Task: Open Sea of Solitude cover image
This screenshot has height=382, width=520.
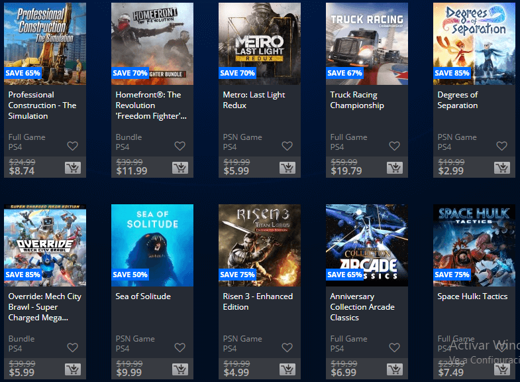Action: (x=152, y=245)
